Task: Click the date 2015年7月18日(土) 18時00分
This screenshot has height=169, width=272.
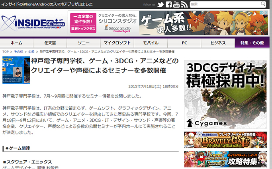Action: pyautogui.click(x=153, y=86)
